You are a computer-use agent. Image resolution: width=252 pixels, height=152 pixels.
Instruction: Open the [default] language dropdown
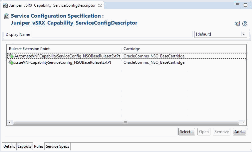(x=244, y=35)
